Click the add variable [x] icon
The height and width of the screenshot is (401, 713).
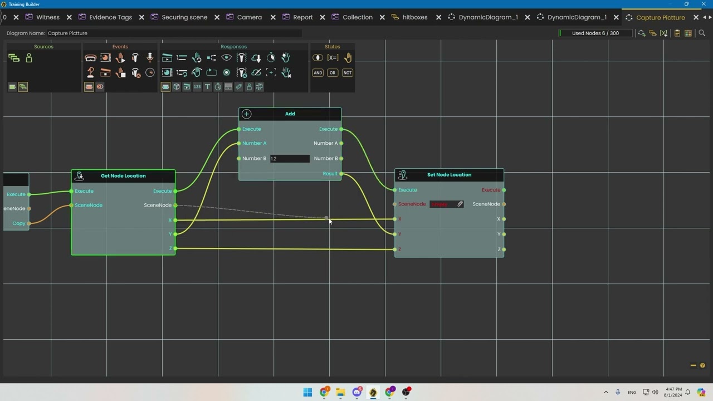click(664, 33)
